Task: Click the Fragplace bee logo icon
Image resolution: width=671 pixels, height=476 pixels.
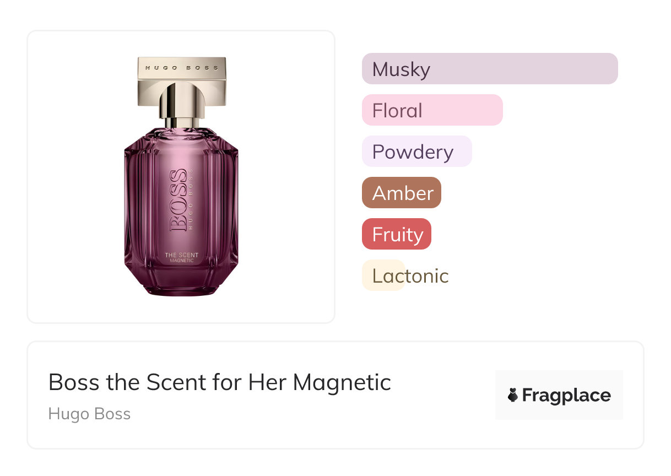Action: pos(513,395)
